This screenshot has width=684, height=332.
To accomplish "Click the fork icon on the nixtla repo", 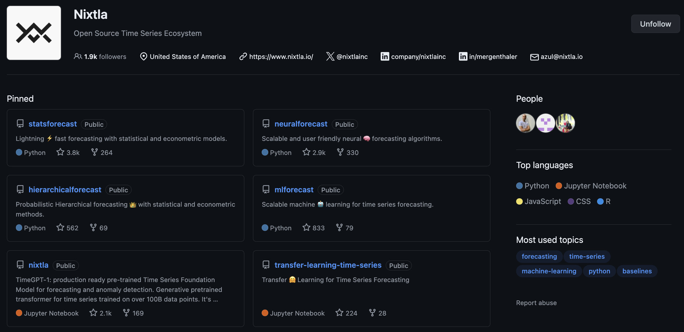I will (x=126, y=313).
